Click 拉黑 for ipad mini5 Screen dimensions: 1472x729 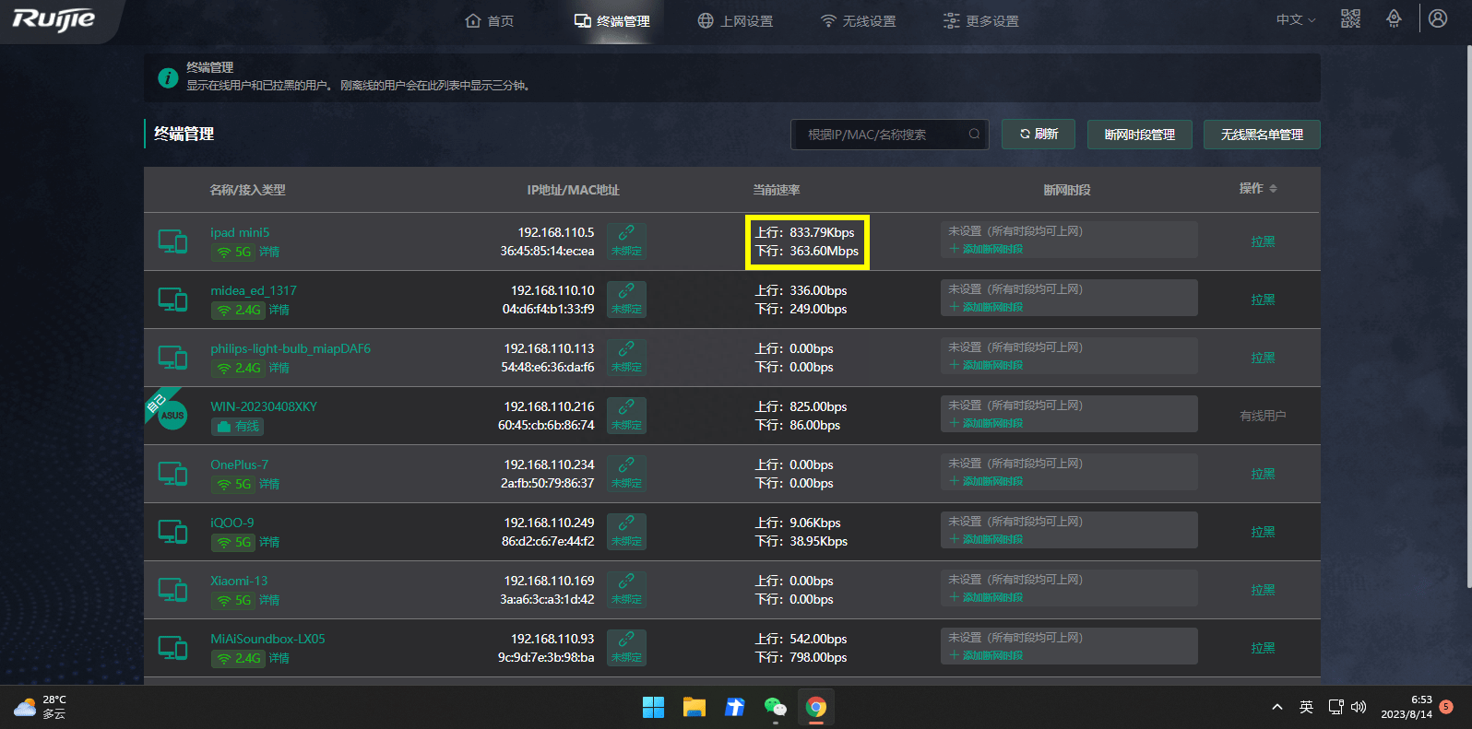point(1263,241)
